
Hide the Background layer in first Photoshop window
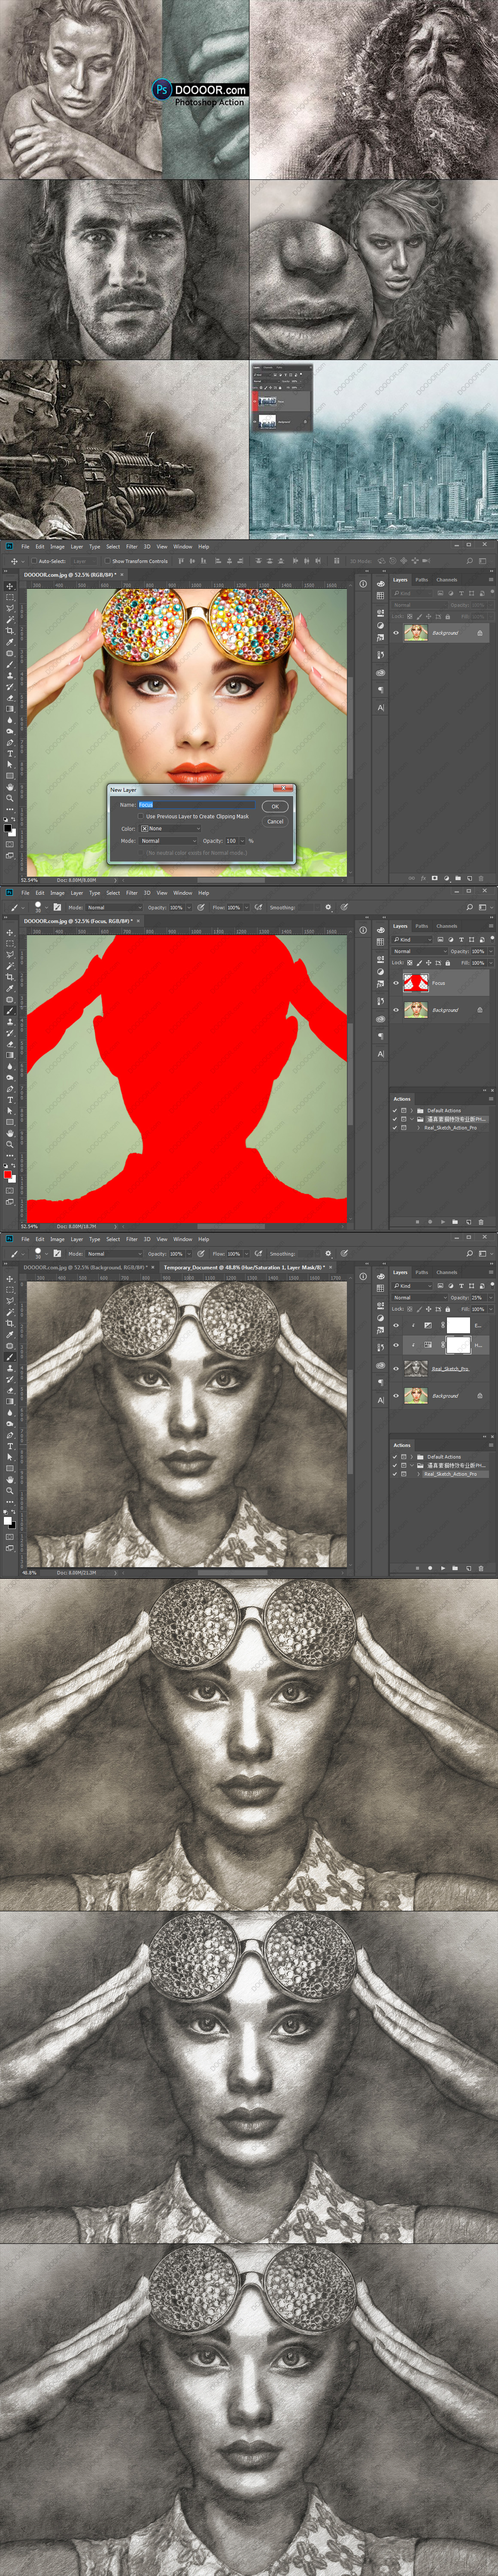pos(395,633)
